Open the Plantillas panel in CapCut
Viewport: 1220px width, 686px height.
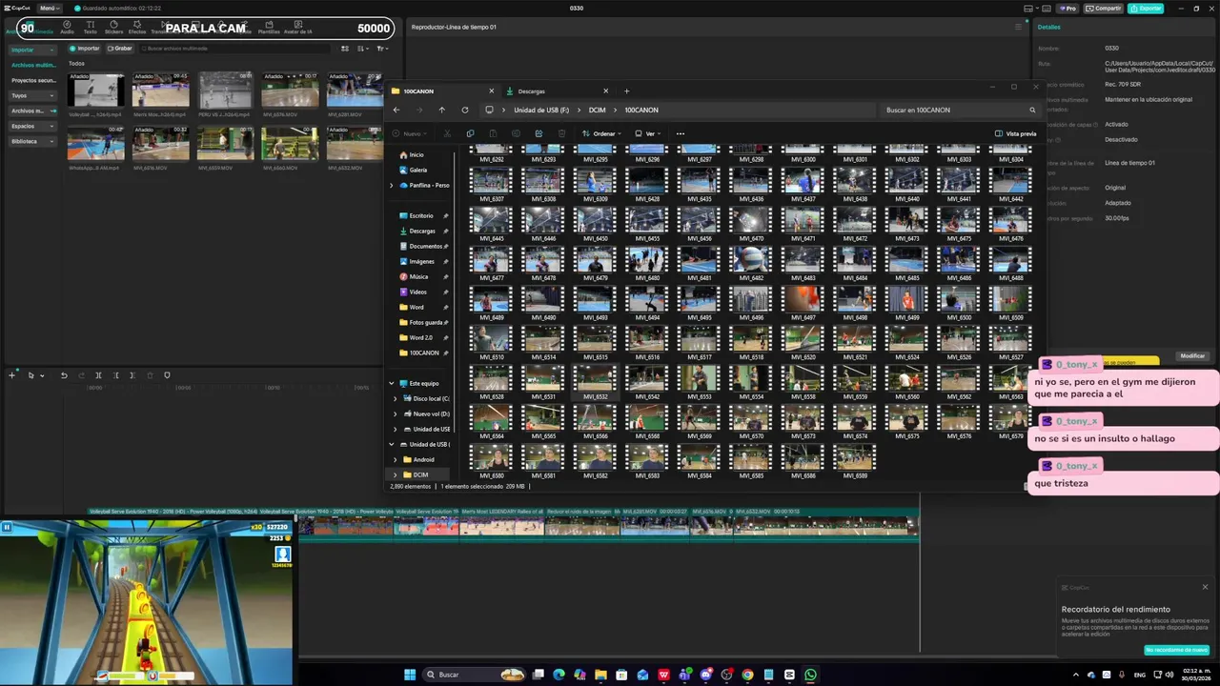[x=269, y=27]
